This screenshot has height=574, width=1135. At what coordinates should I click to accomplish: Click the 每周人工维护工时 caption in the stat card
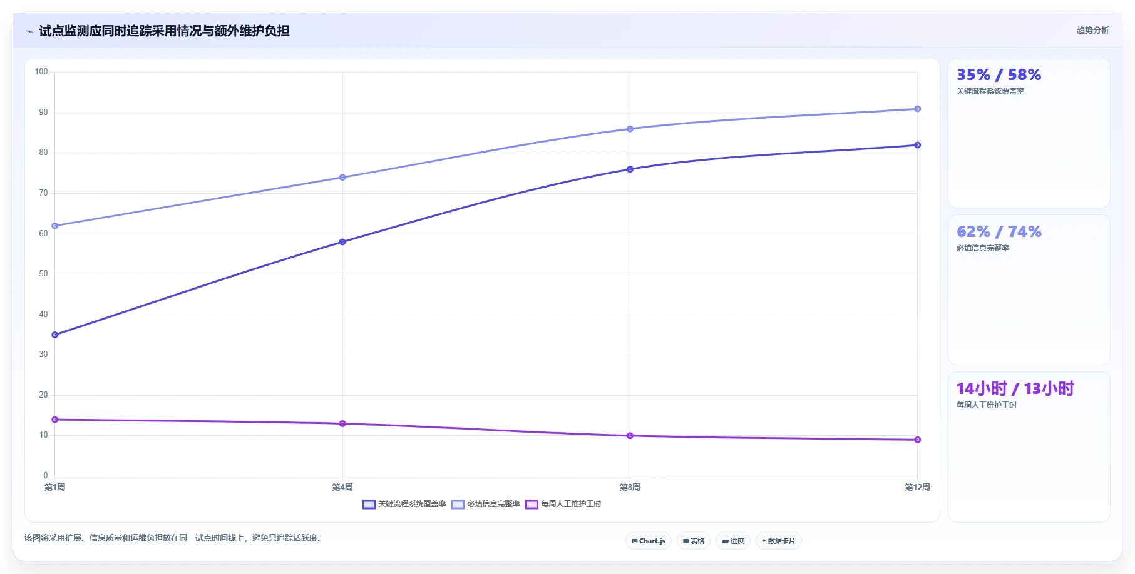(986, 405)
